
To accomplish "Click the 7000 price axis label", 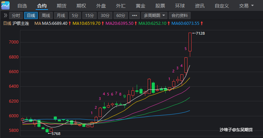I will 14,42.
